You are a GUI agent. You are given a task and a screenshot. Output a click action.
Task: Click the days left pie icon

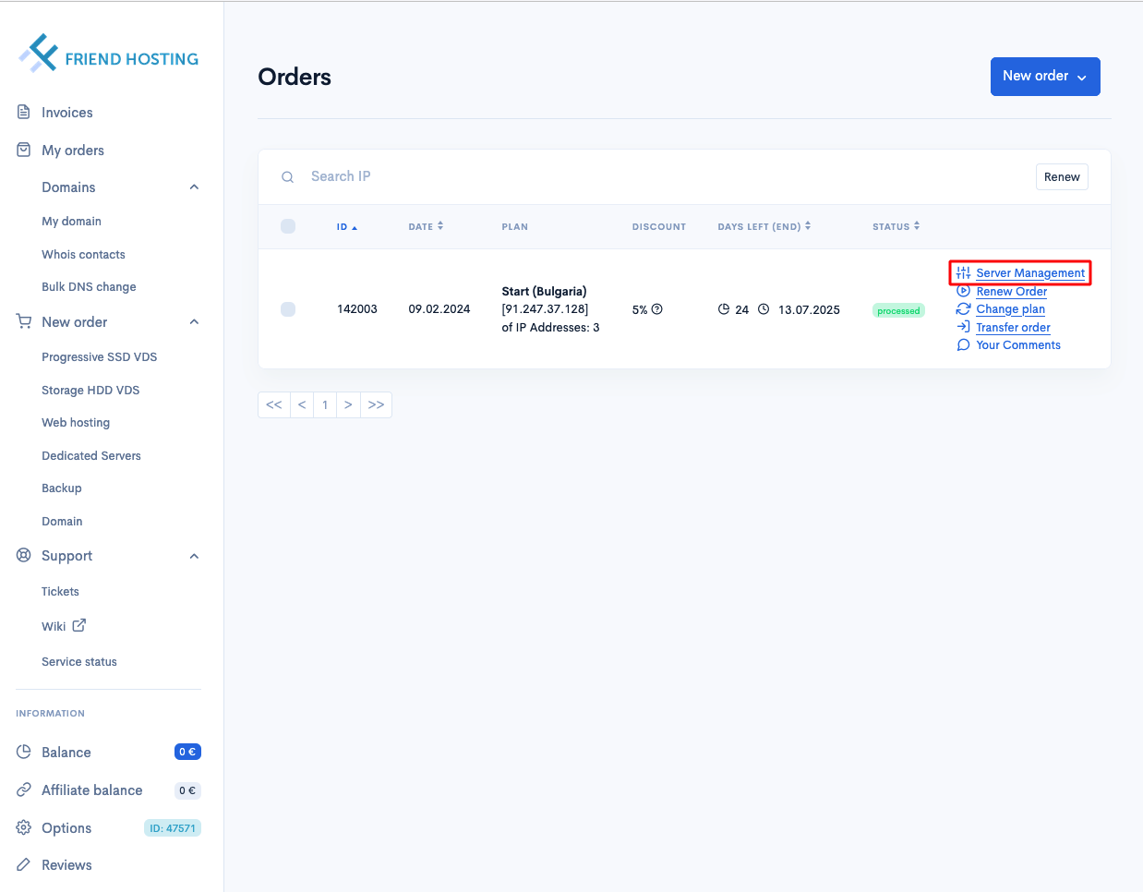[724, 309]
